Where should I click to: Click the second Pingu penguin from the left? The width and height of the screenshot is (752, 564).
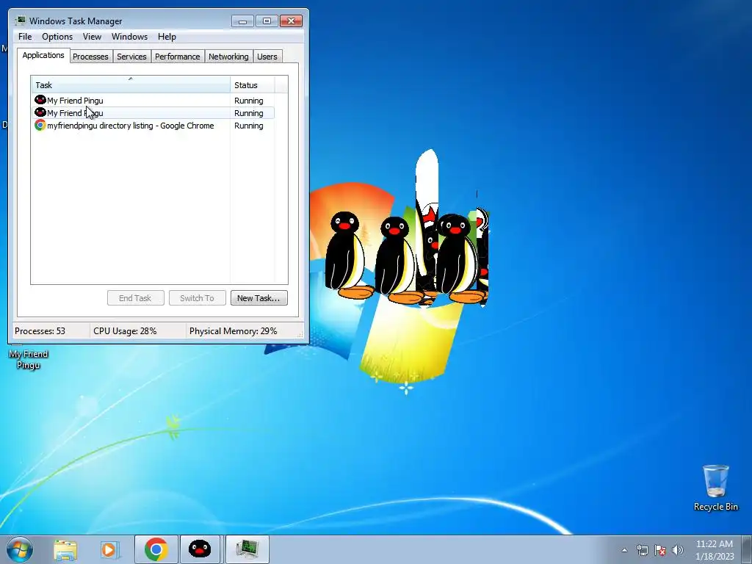pyautogui.click(x=396, y=260)
